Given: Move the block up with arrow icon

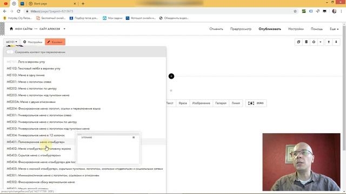Looking at the screenshot, I should (x=329, y=42).
